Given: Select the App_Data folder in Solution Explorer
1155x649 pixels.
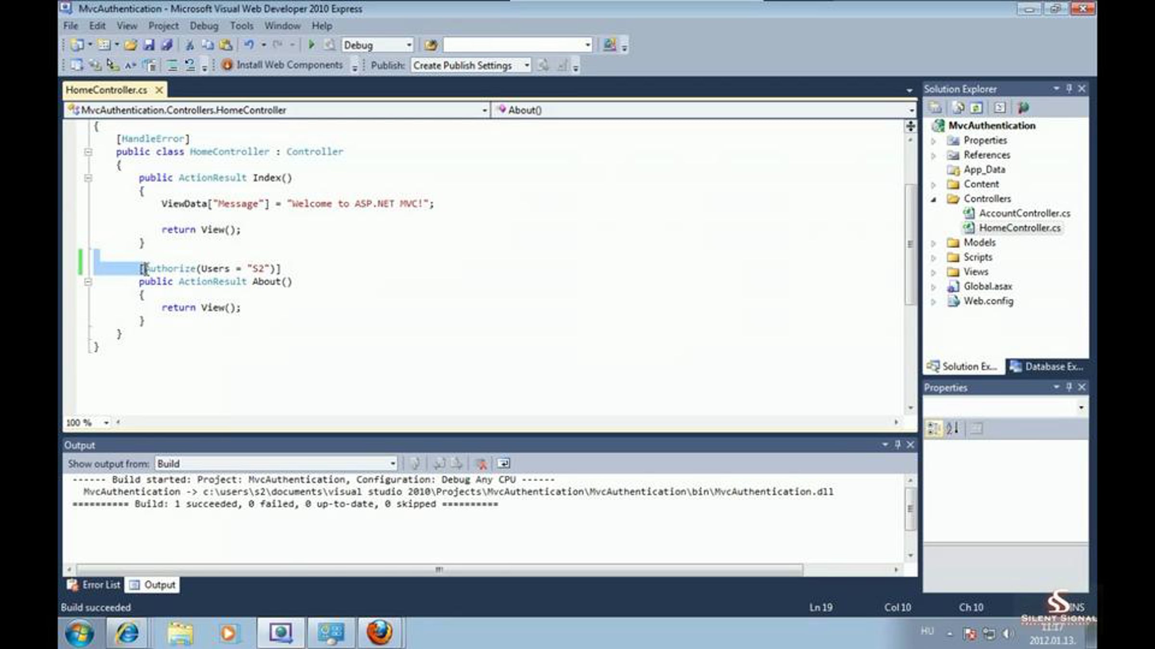Looking at the screenshot, I should point(984,170).
